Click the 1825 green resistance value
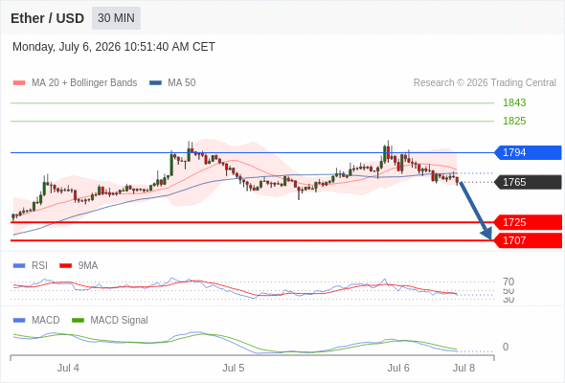The width and height of the screenshot is (565, 383). tap(514, 121)
